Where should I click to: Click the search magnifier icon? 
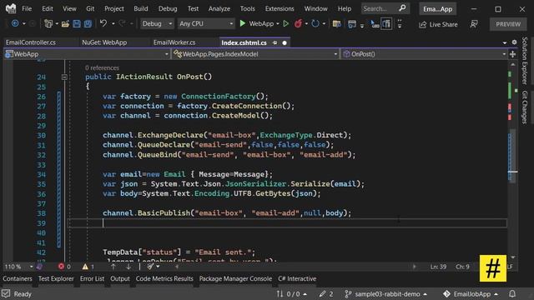coord(402,7)
